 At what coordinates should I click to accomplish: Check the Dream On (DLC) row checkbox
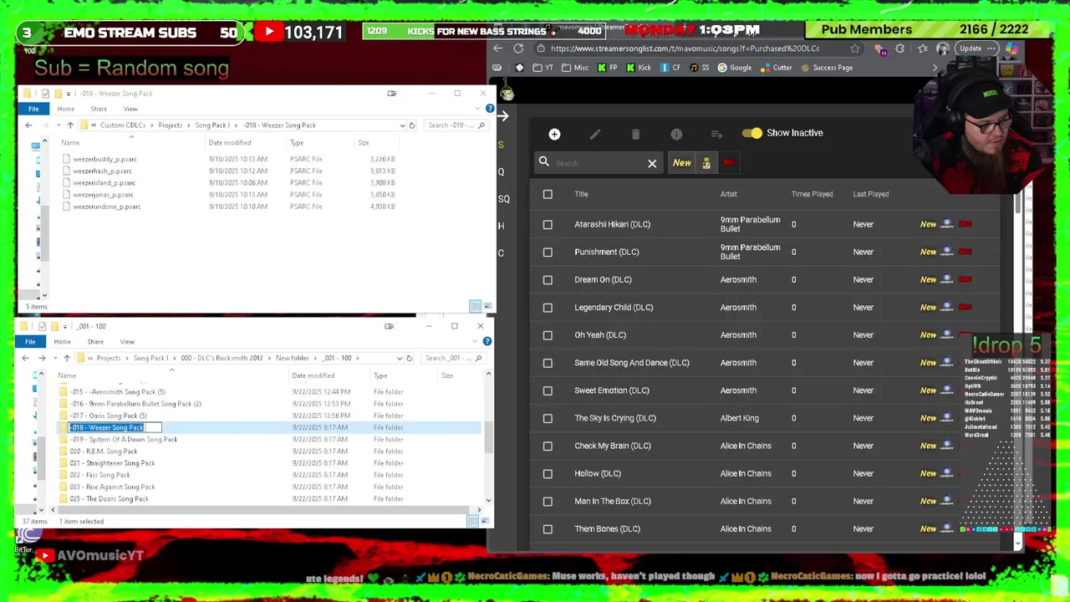548,279
